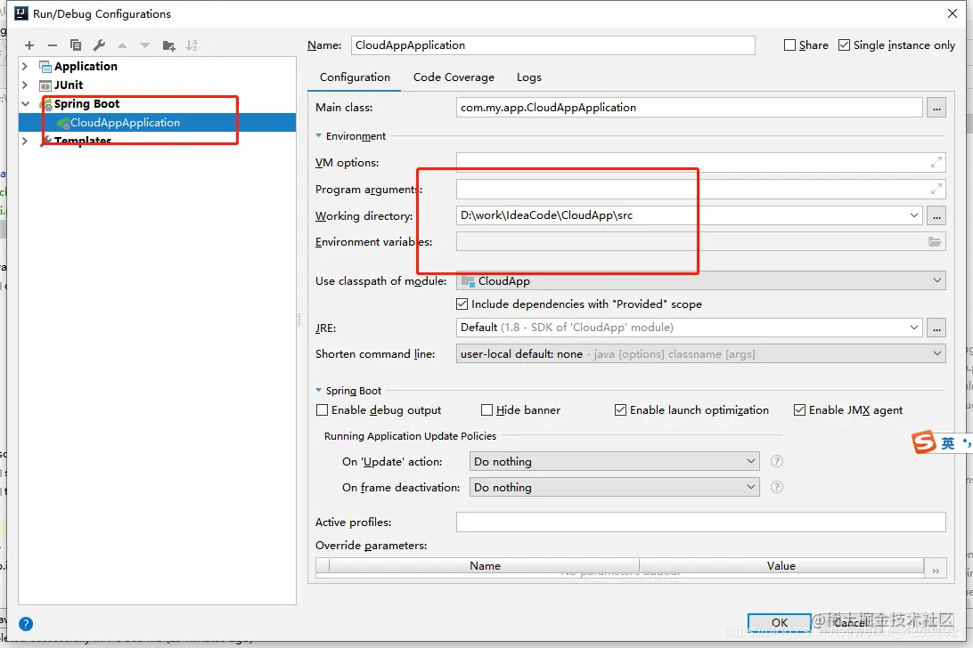Click the Sogou input method icon
Viewport: 973px width, 648px height.
[923, 442]
